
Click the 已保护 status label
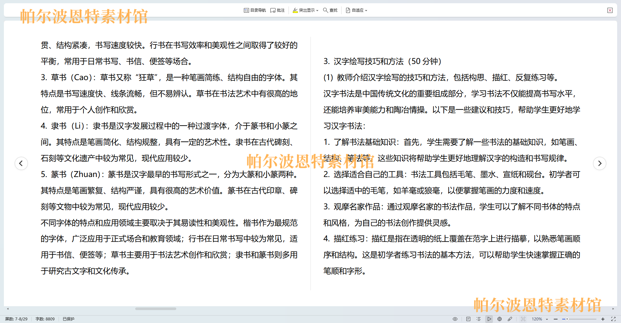coord(69,319)
